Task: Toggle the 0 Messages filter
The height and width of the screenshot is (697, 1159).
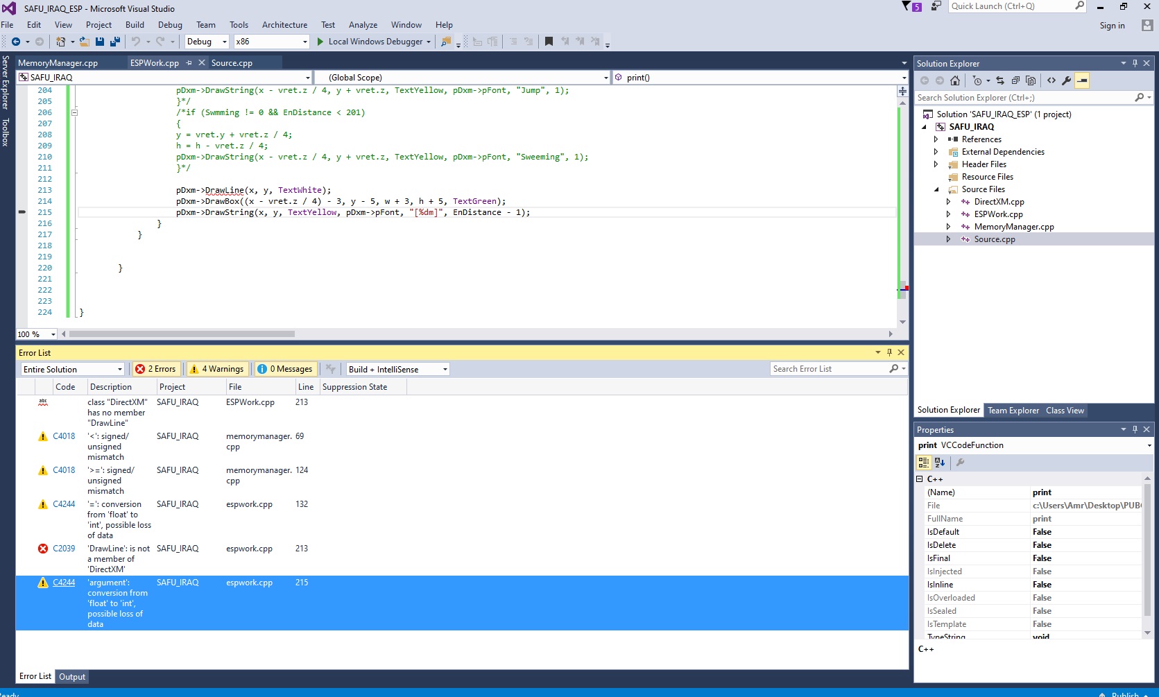Action: (x=285, y=369)
